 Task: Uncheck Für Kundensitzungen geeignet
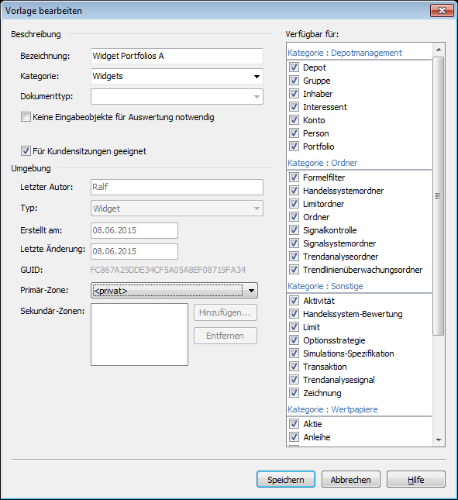click(26, 151)
